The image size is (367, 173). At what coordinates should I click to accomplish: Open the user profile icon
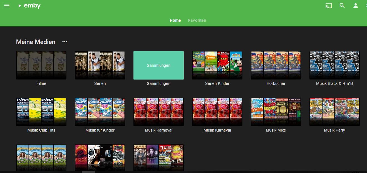[356, 6]
